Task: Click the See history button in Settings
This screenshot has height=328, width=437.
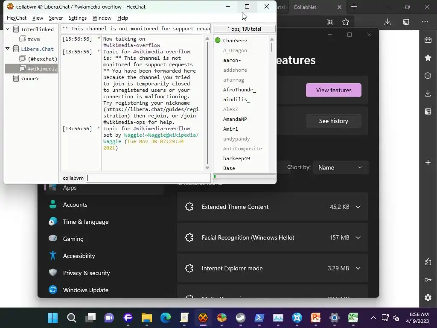Action: tap(334, 121)
